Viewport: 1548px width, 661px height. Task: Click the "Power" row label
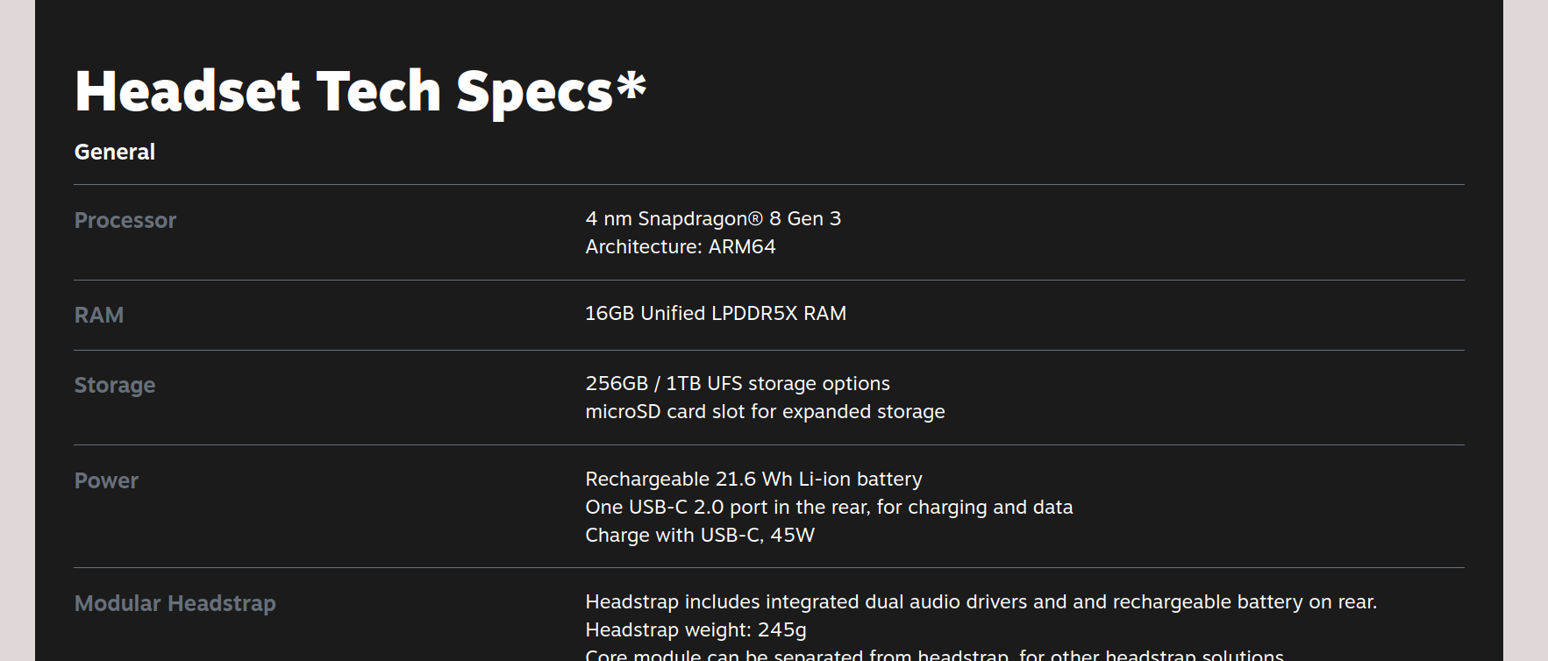pos(106,480)
